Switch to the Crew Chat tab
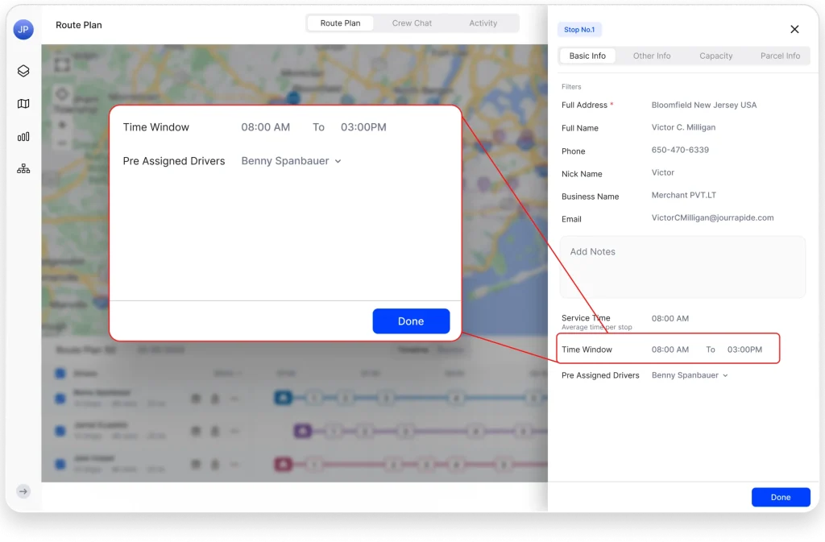The height and width of the screenshot is (542, 825). pyautogui.click(x=412, y=23)
